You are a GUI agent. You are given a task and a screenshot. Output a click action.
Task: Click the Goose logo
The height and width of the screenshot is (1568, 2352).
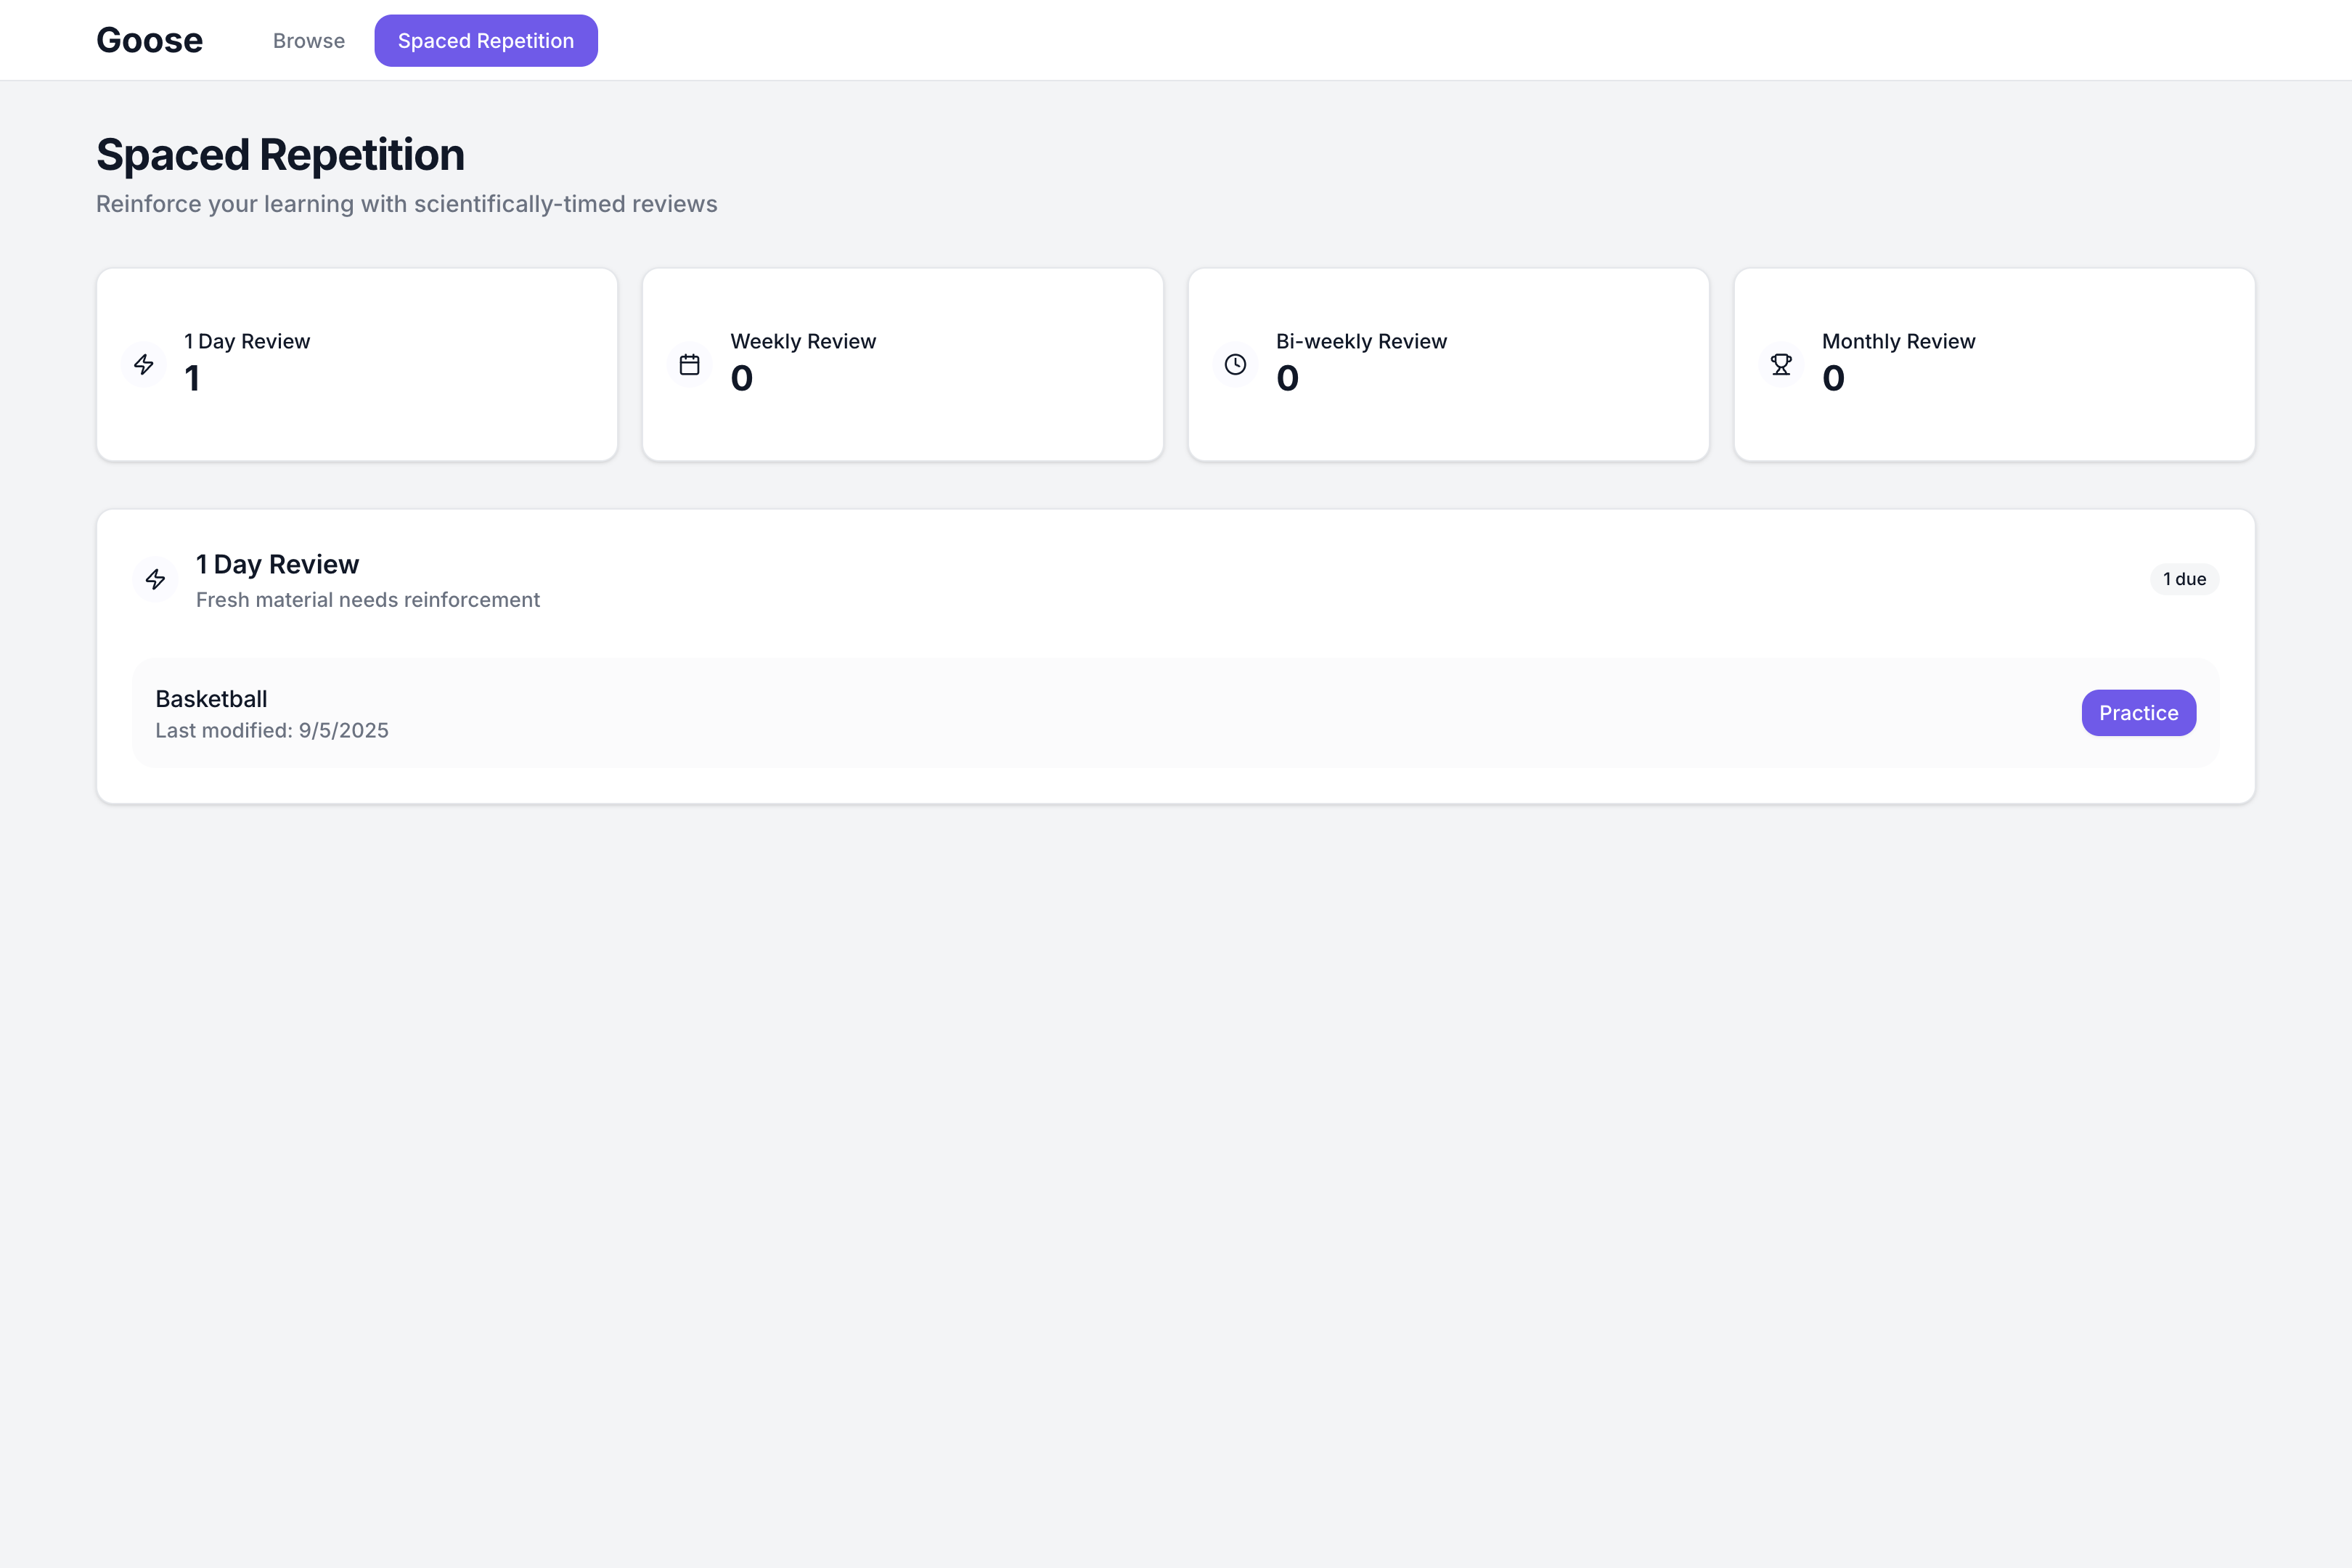pos(149,40)
